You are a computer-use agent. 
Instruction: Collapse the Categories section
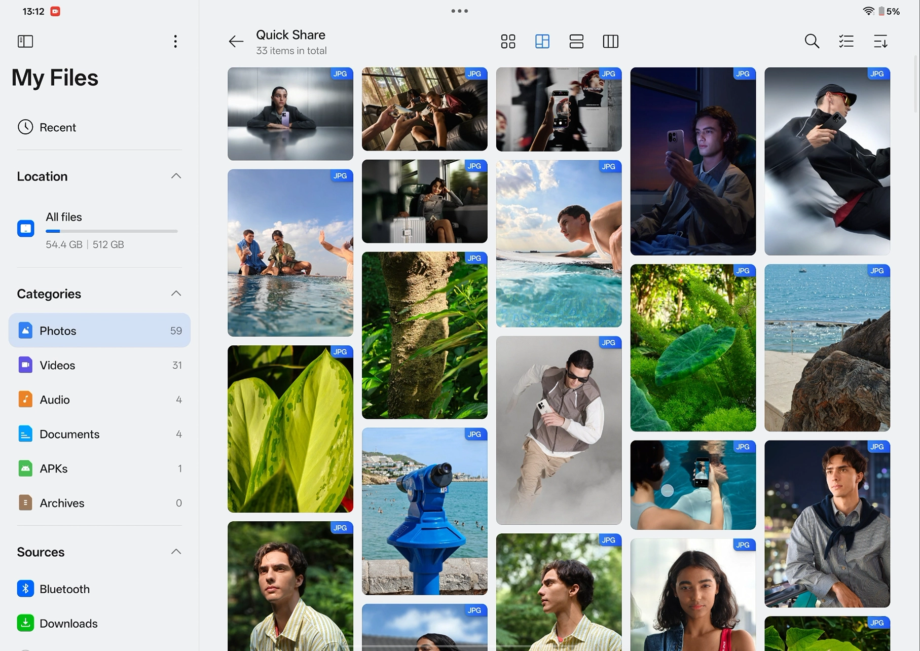[176, 294]
